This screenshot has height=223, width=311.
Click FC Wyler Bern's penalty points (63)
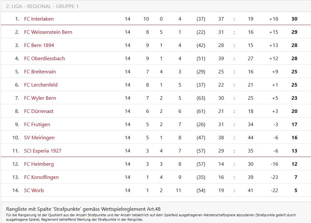click(201, 98)
